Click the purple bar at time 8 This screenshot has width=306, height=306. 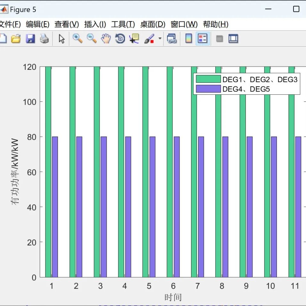[x=225, y=207]
